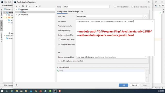Switch to the Logs tab

pyautogui.click(x=81, y=12)
